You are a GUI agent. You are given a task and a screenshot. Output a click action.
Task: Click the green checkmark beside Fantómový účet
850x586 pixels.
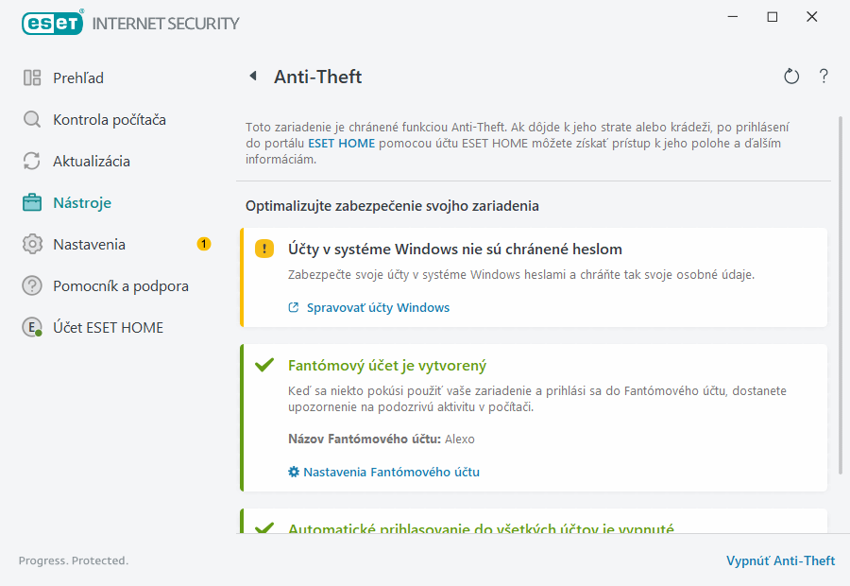coord(264,364)
